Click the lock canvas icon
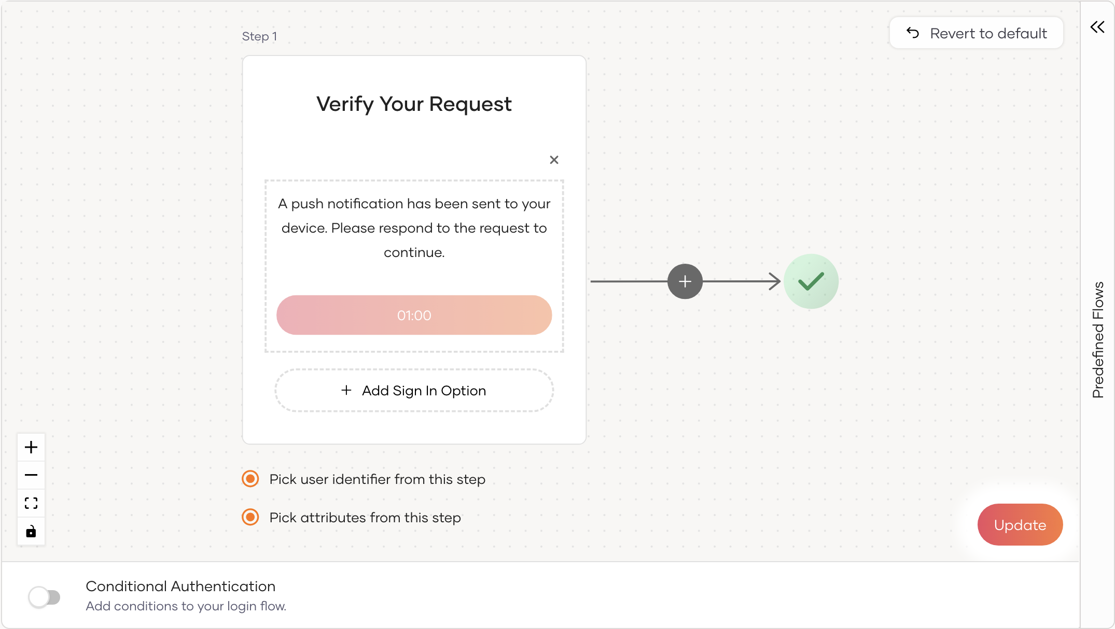This screenshot has height=629, width=1115. [x=31, y=531]
